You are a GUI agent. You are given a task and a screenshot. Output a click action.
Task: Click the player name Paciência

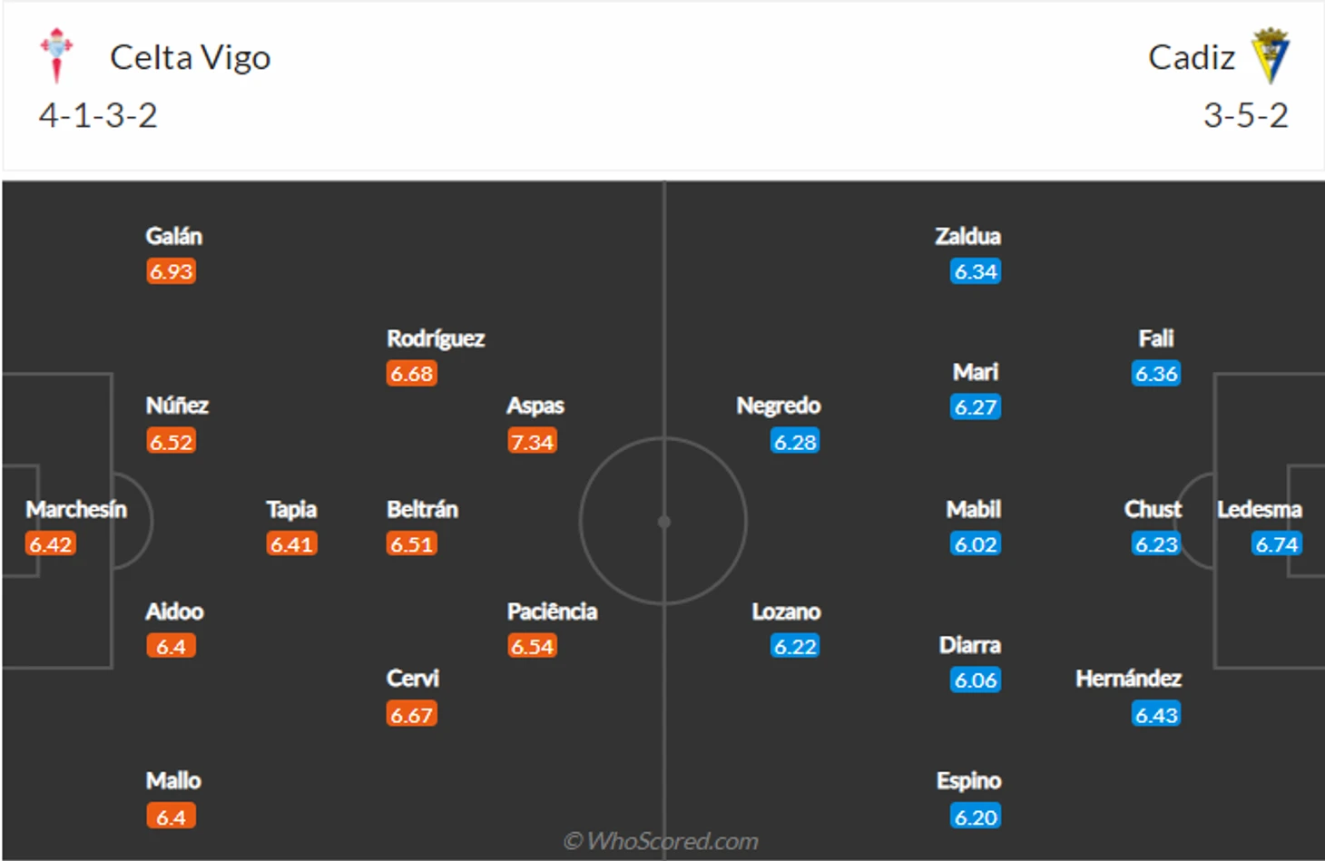coord(552,612)
